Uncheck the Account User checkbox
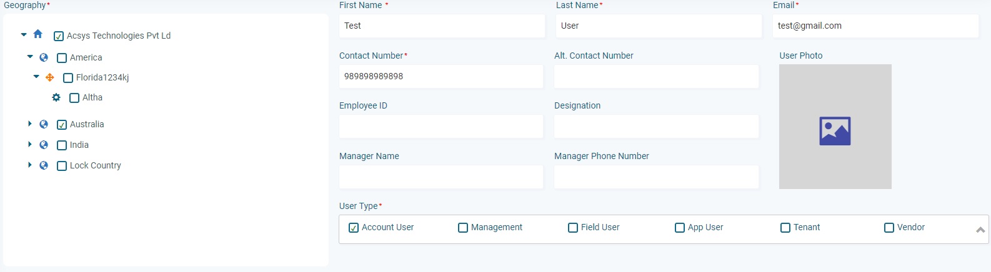This screenshot has width=991, height=272. 354,228
